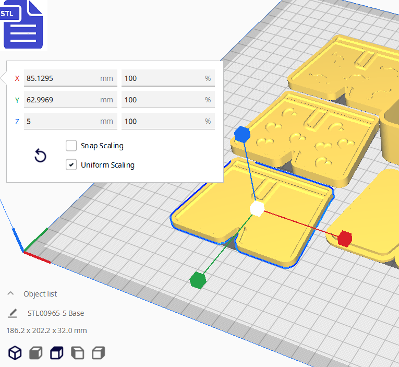
Task: Select the left side view cube icon
Action: [x=77, y=353]
